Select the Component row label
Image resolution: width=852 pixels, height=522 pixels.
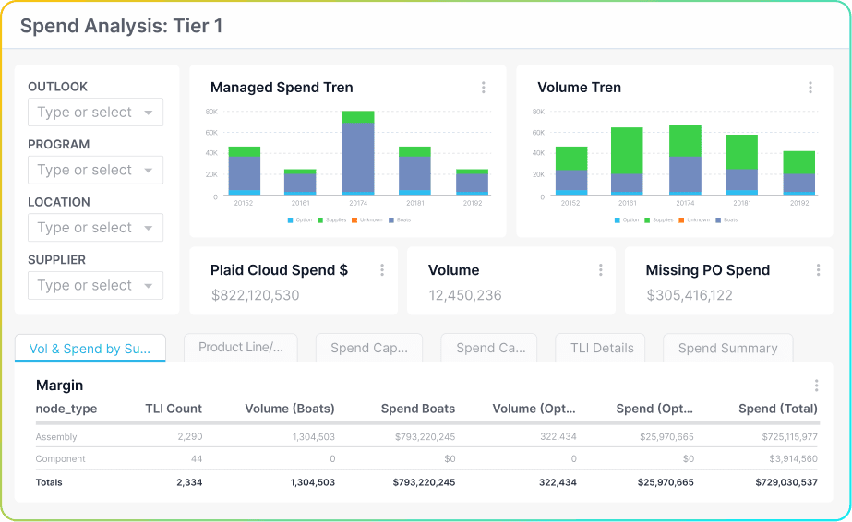click(x=60, y=458)
